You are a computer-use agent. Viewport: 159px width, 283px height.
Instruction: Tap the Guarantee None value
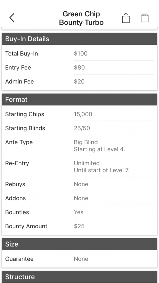point(81,259)
